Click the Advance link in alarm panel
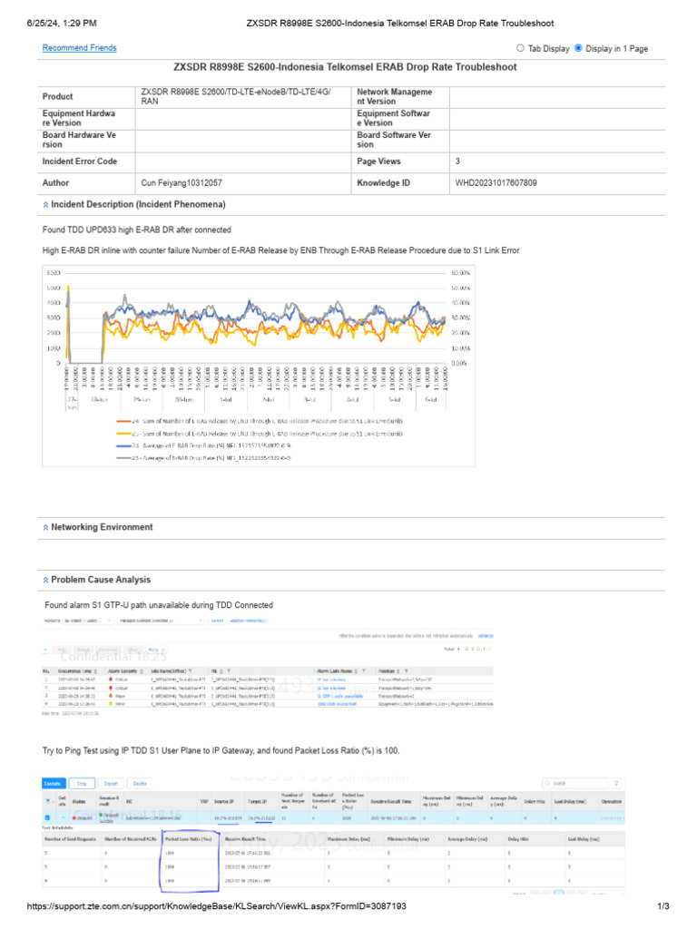Viewport: 697px width, 929px height. tap(486, 636)
